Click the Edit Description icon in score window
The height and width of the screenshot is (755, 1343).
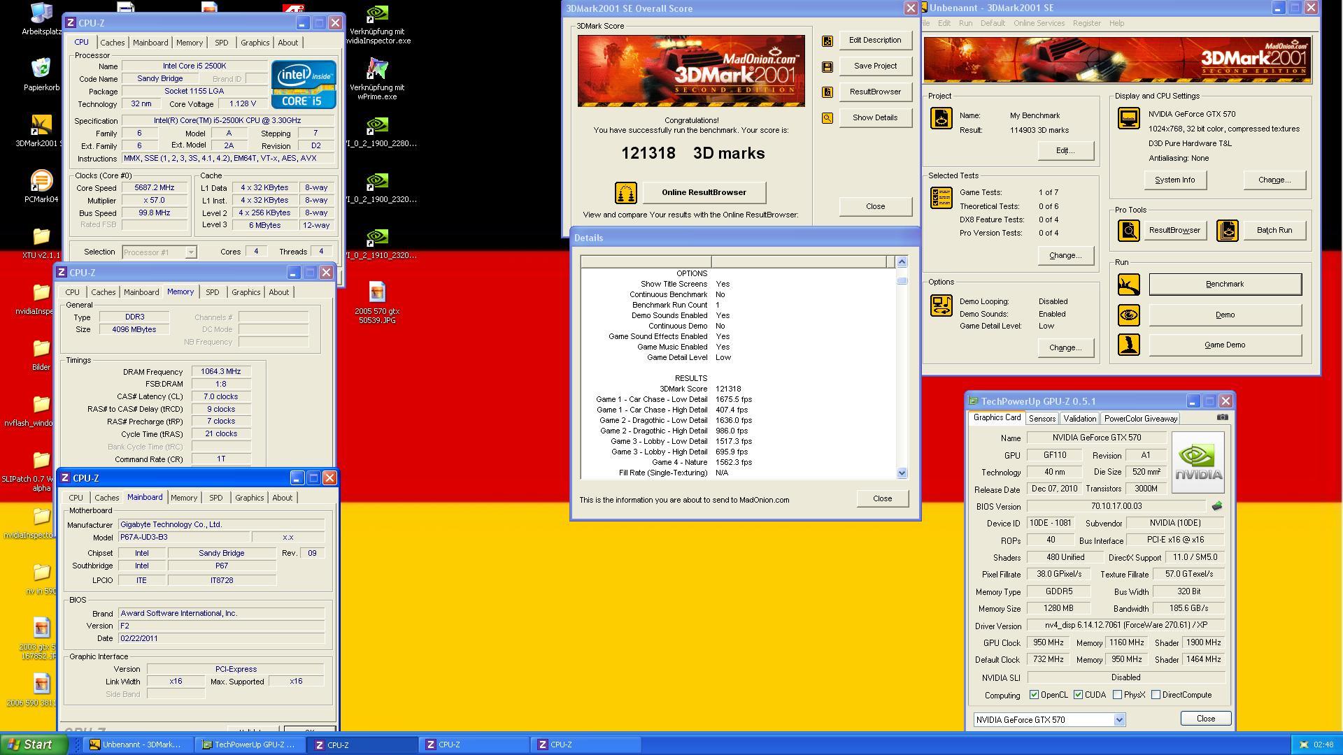pos(827,41)
